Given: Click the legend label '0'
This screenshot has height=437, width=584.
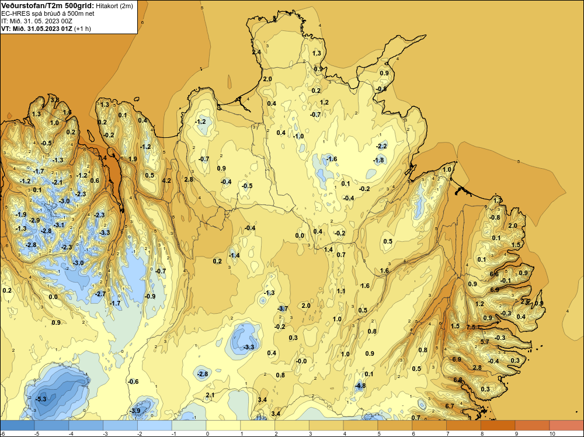Looking at the screenshot, I should tap(207, 433).
